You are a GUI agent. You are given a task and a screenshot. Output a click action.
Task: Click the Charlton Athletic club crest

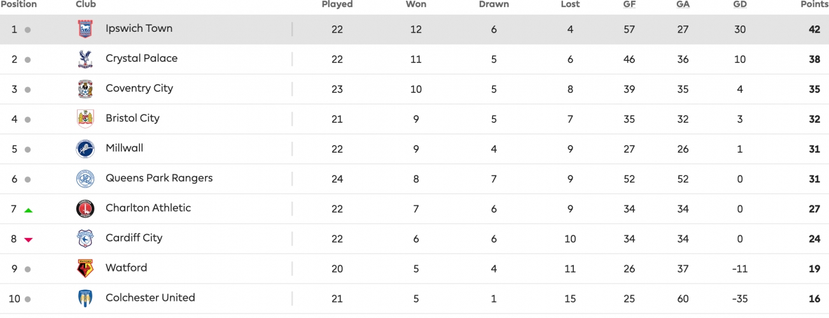click(x=85, y=209)
